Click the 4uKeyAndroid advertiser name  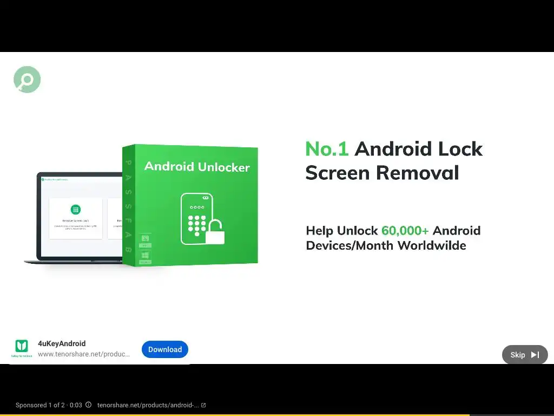pos(62,343)
